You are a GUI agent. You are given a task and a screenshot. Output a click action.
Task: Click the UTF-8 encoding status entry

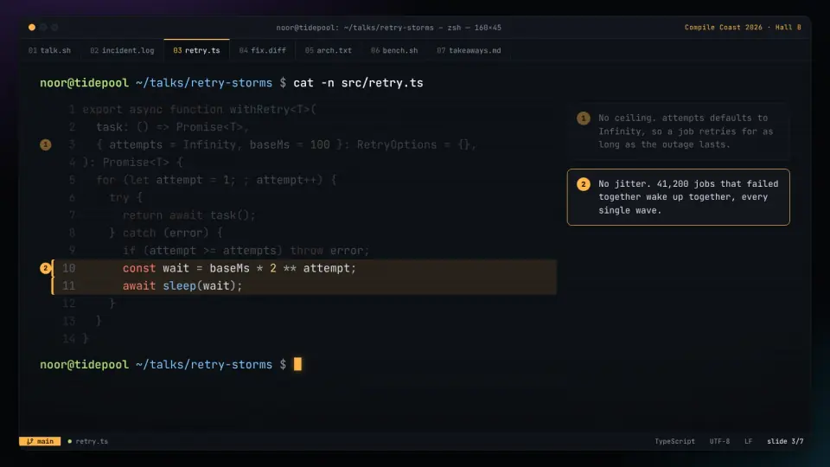[719, 441]
